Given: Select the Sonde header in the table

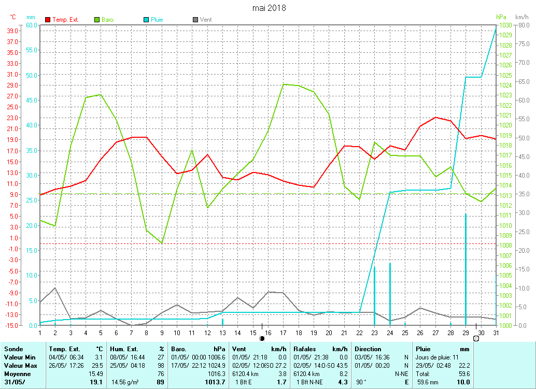Looking at the screenshot, I should (13, 349).
